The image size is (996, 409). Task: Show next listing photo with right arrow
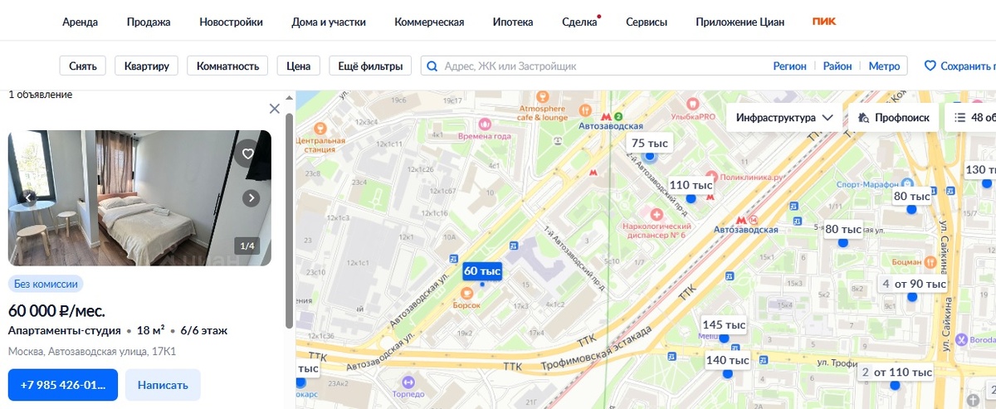(251, 198)
